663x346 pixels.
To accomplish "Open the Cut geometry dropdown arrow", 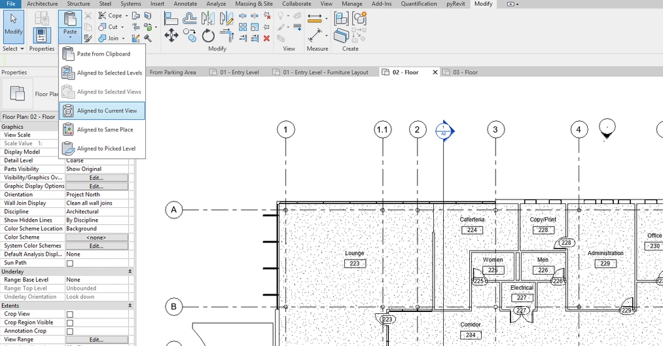I will [x=122, y=27].
